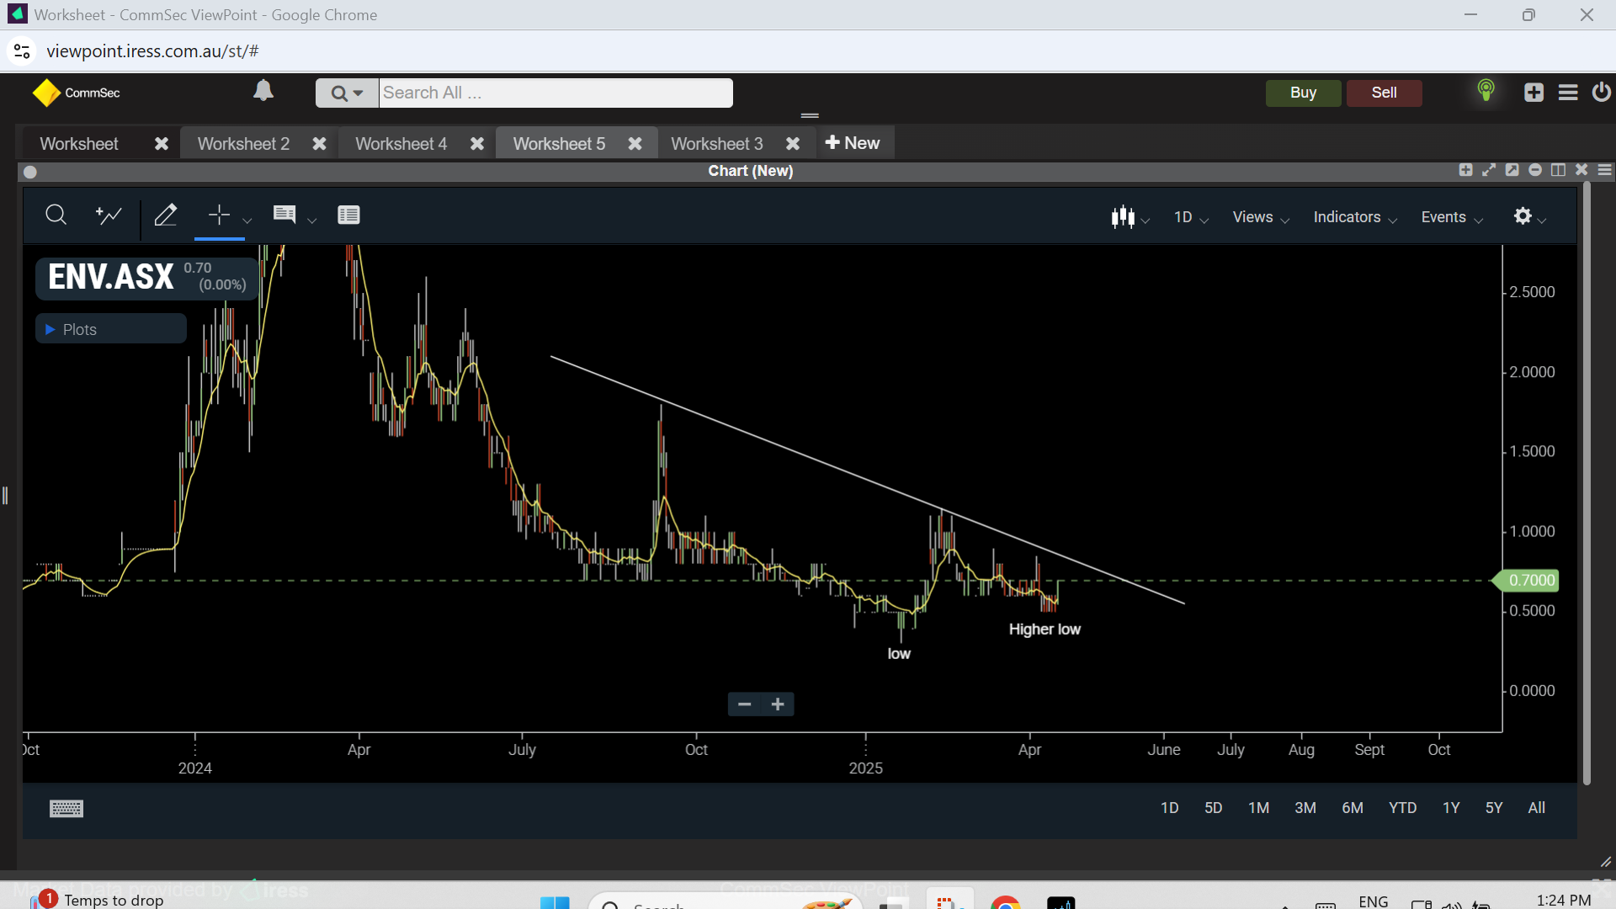
Task: Click the CommSec logo
Action: (77, 93)
